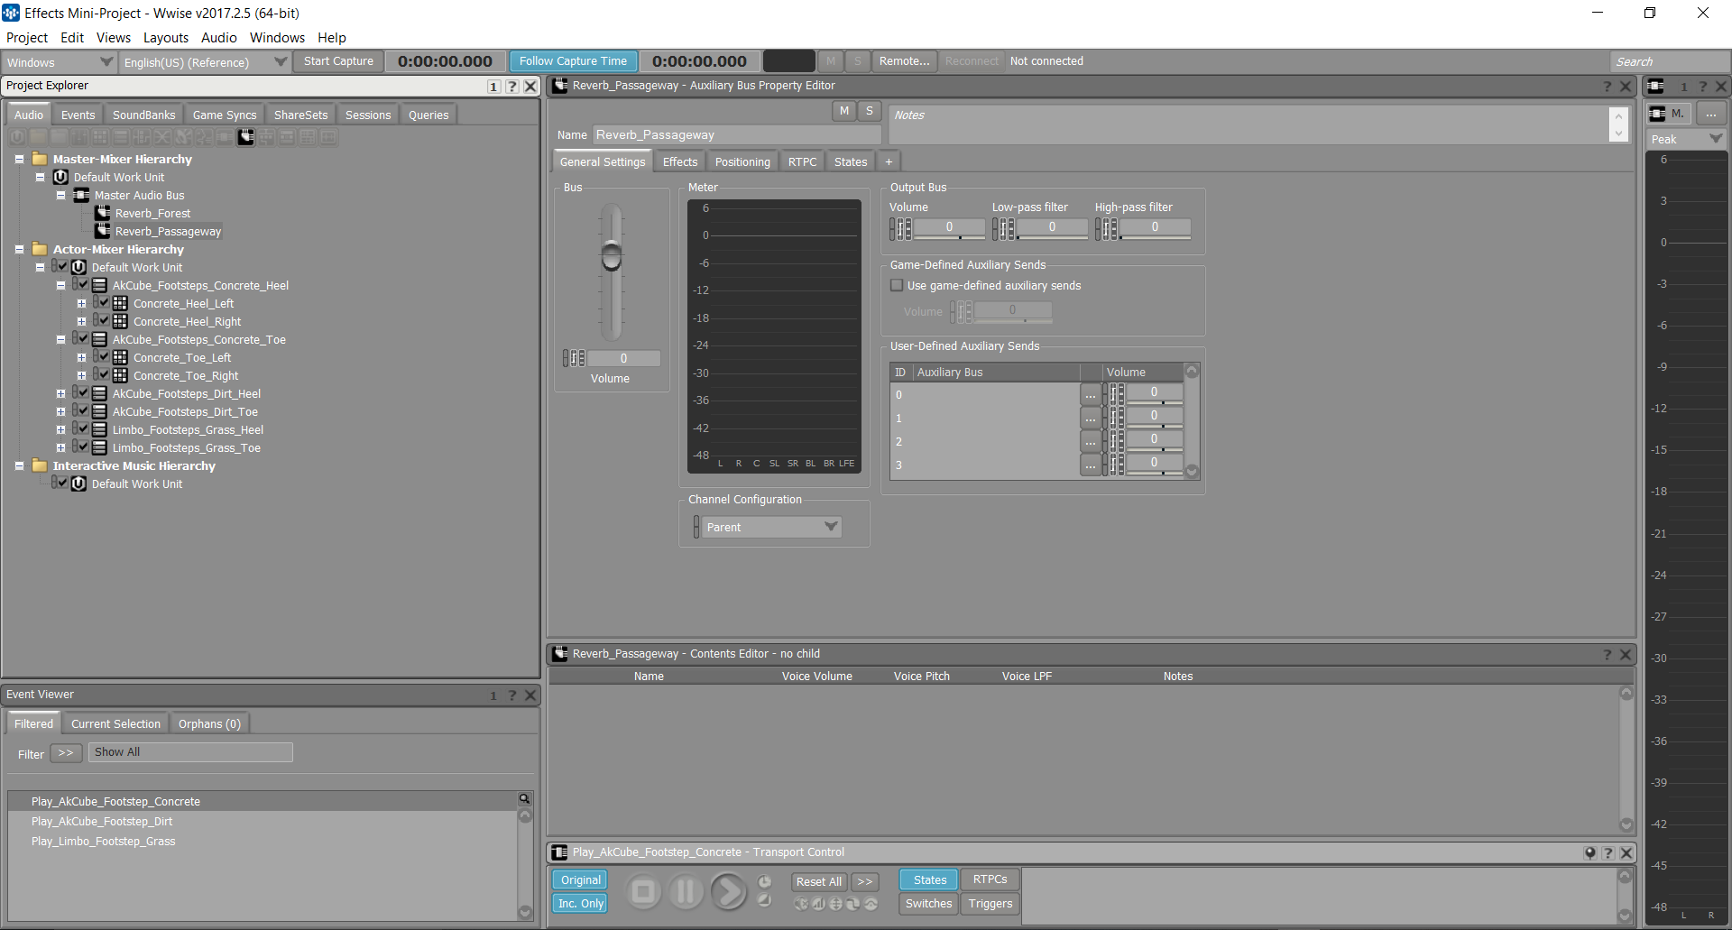Image resolution: width=1732 pixels, height=930 pixels.
Task: Collapse the AkCube_Footsteps_Concrete_Toe node
Action: [x=60, y=339]
